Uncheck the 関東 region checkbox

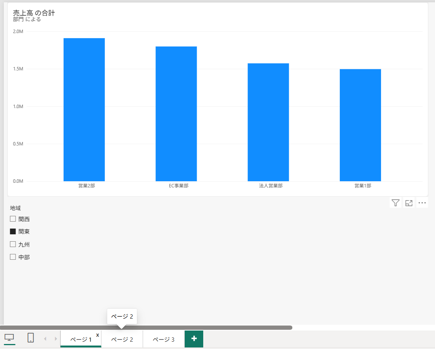click(13, 231)
